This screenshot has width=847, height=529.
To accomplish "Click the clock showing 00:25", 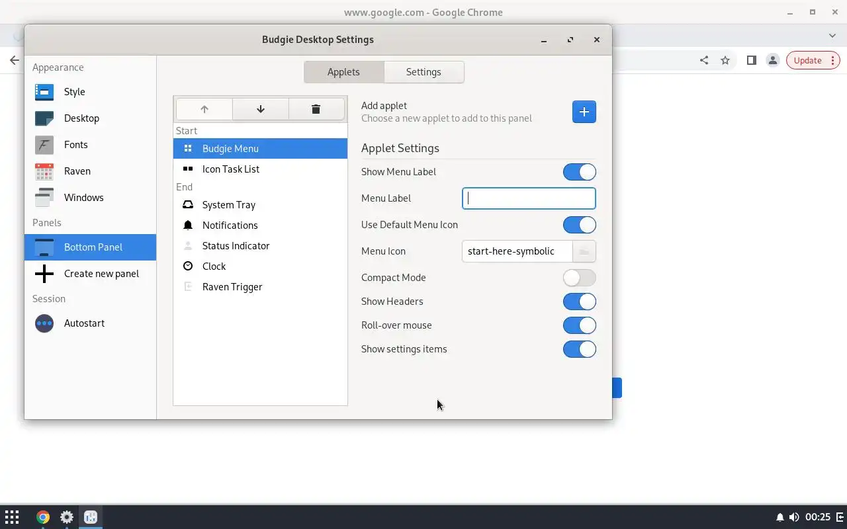I will (819, 517).
